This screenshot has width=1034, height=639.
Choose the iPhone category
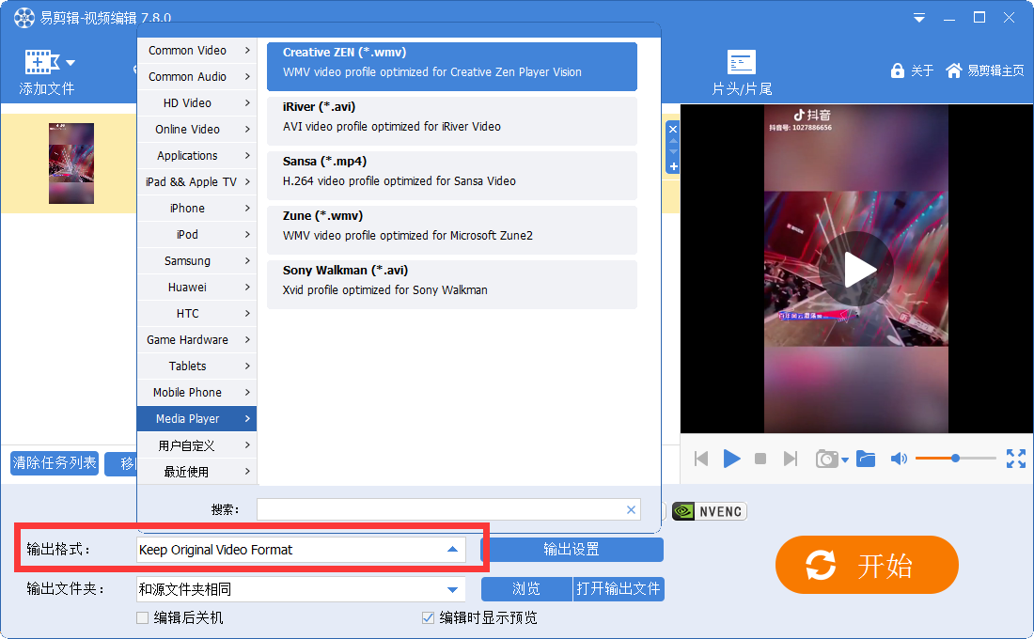coord(196,209)
